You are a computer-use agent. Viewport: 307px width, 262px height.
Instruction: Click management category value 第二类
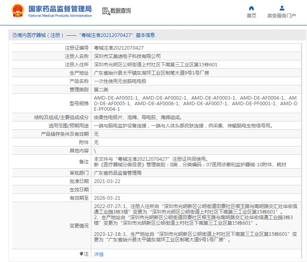coord(101,90)
